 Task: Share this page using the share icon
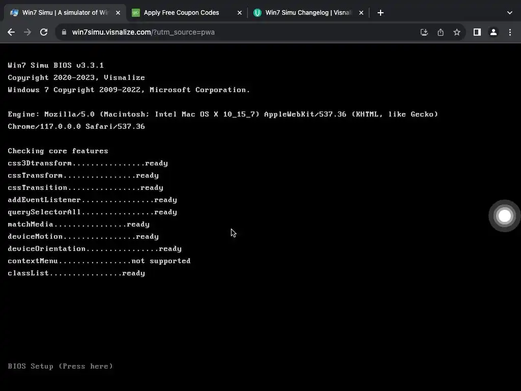pyautogui.click(x=441, y=32)
